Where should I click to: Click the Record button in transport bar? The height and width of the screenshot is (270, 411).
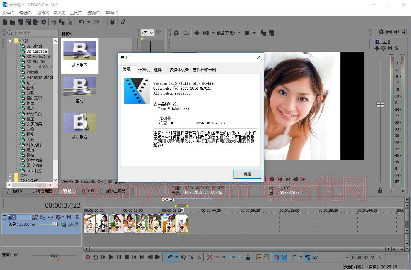click(x=88, y=257)
